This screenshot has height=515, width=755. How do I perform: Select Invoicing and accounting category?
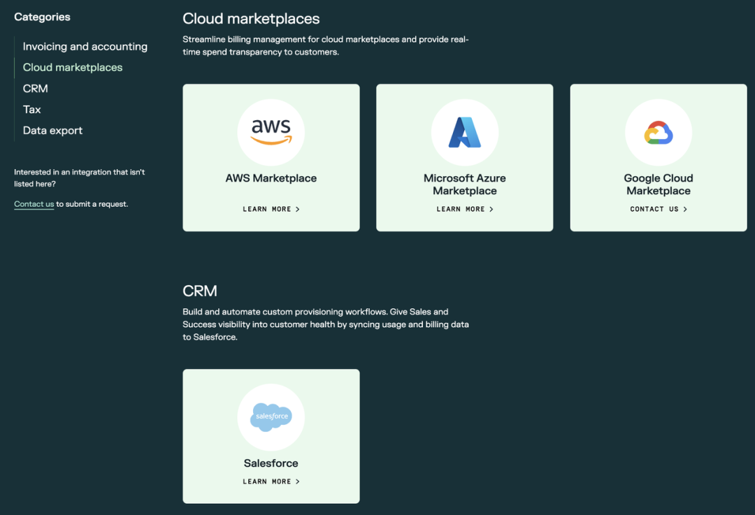click(85, 47)
